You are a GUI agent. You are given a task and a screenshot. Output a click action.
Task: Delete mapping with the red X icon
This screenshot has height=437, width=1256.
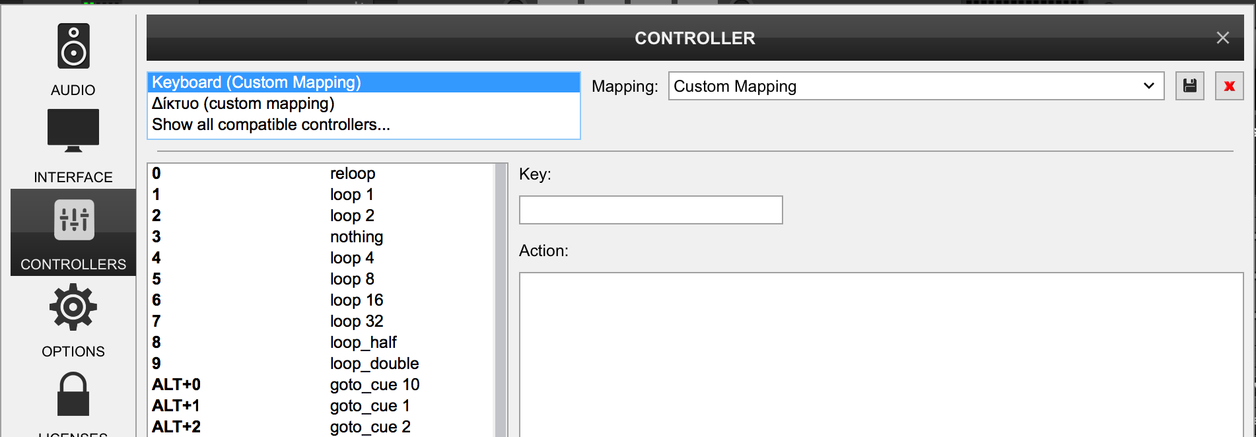pyautogui.click(x=1229, y=86)
